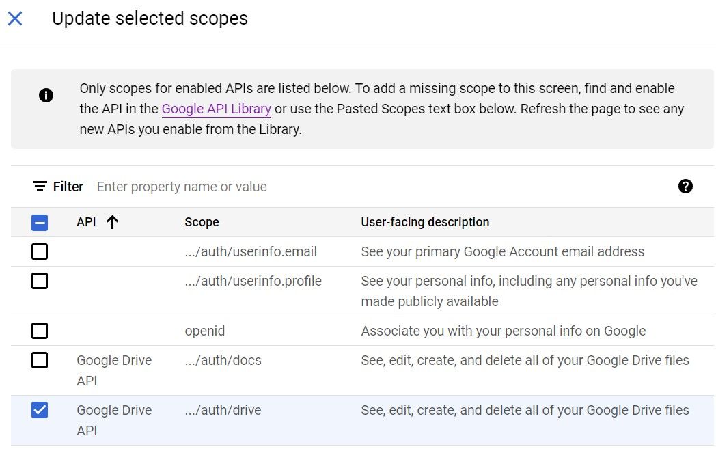Enable the openid scope checkbox
This screenshot has width=716, height=451.
pos(40,331)
